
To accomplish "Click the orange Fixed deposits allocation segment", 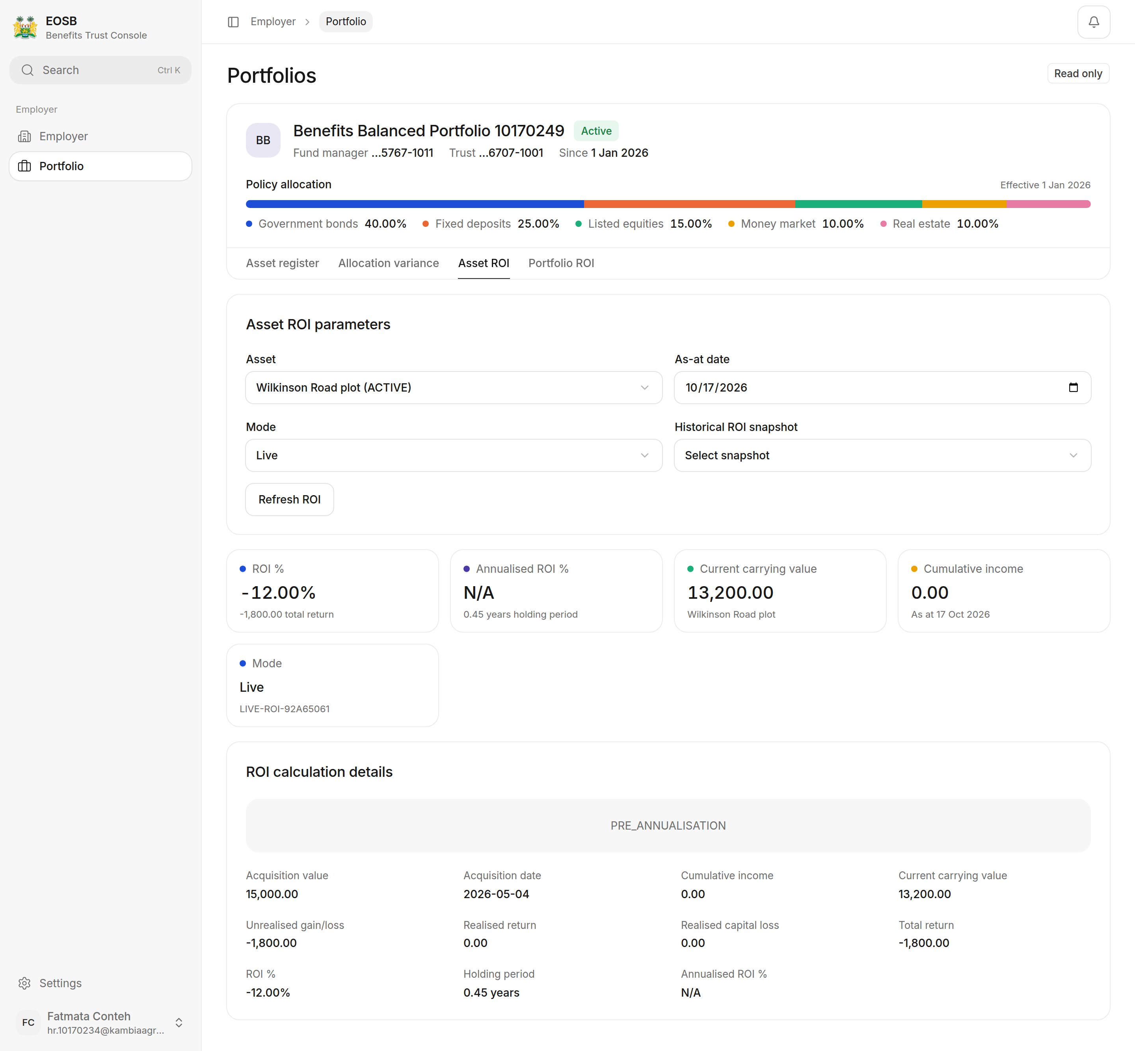I will point(690,204).
